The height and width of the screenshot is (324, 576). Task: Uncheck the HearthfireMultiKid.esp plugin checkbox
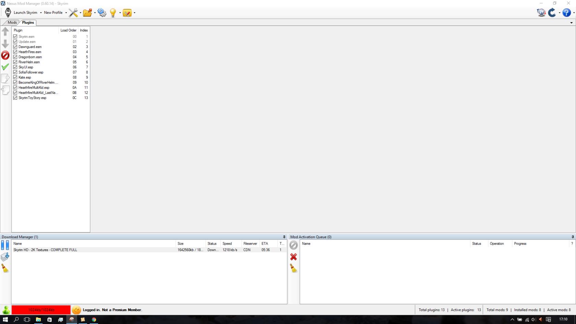pos(15,87)
